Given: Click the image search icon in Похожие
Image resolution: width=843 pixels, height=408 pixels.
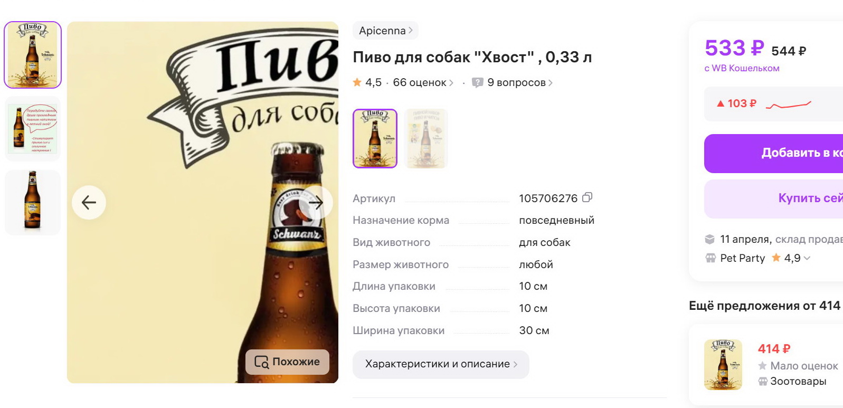Looking at the screenshot, I should point(261,362).
